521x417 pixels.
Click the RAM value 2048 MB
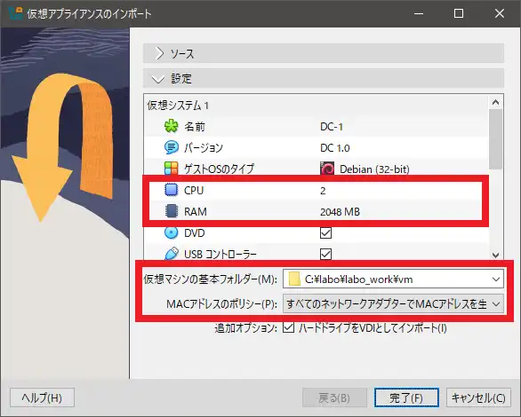(x=340, y=212)
